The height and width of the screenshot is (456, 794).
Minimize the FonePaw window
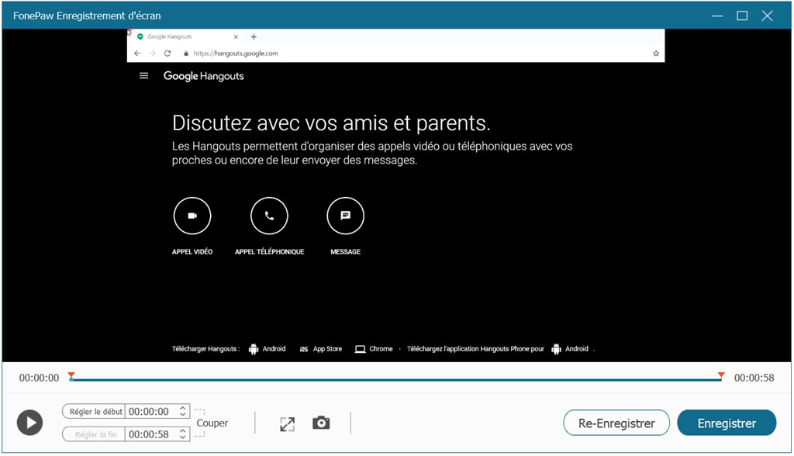[x=717, y=16]
